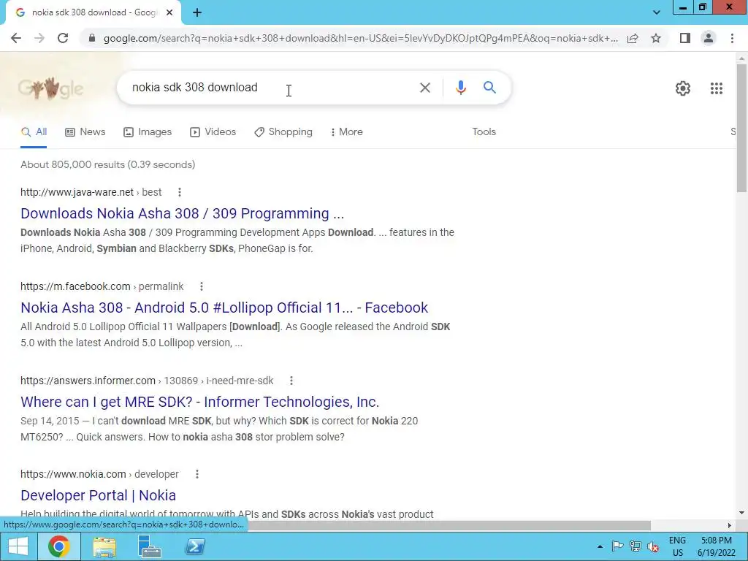This screenshot has height=561, width=748.
Task: Open a new tab with the plus button
Action: click(x=197, y=13)
